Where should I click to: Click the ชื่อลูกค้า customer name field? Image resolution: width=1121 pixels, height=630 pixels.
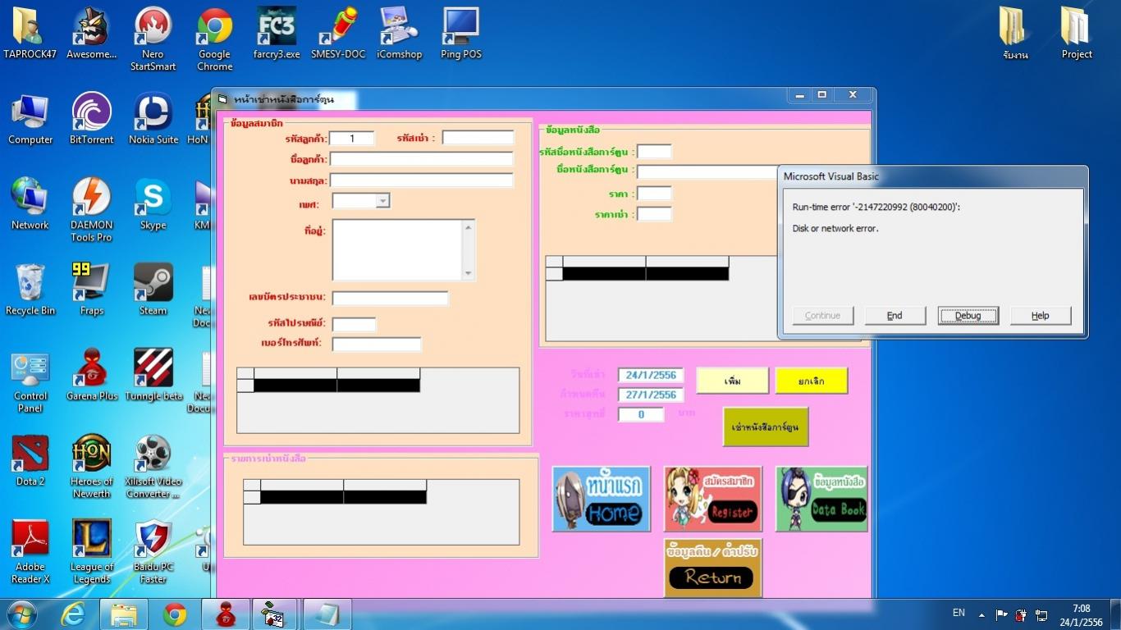coord(422,159)
